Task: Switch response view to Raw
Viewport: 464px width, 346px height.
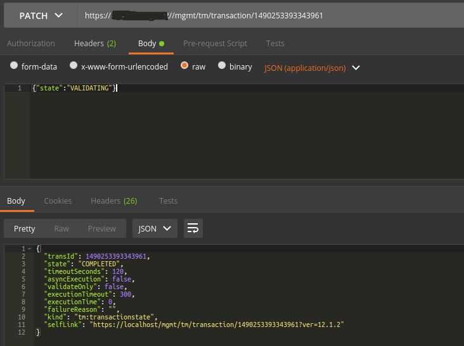Action: click(x=61, y=228)
